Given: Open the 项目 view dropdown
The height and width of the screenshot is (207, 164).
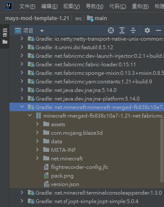Looking at the screenshot, I should pos(42,31).
